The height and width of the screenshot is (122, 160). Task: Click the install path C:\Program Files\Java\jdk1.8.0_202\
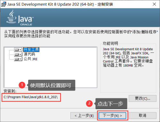pos(31,97)
